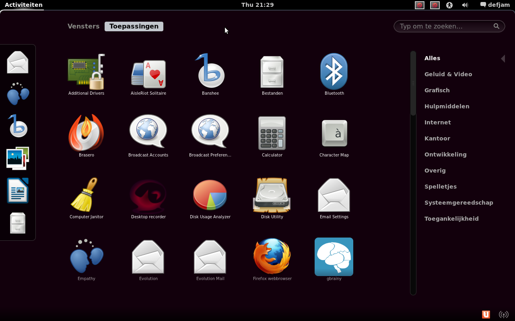Launch the Banshee media player
The image size is (515, 321).
[210, 72]
